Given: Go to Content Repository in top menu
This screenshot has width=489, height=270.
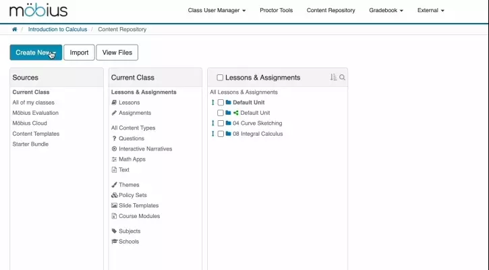Looking at the screenshot, I should [332, 11].
